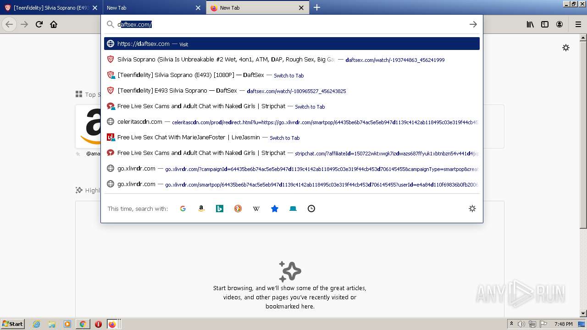Go to the home page icon

(x=54, y=24)
